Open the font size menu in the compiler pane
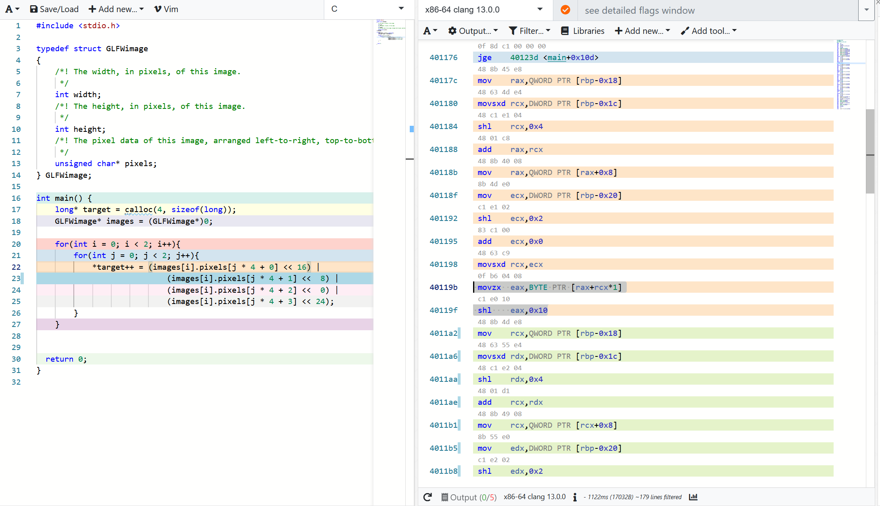Screen dimensions: 880x506 pyautogui.click(x=430, y=31)
